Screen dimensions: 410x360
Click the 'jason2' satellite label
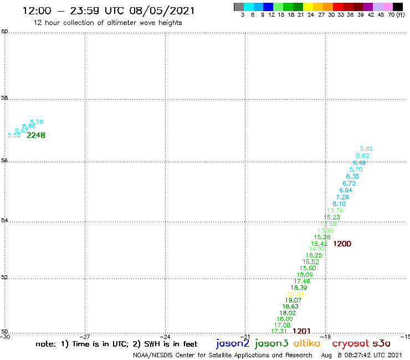pos(233,343)
